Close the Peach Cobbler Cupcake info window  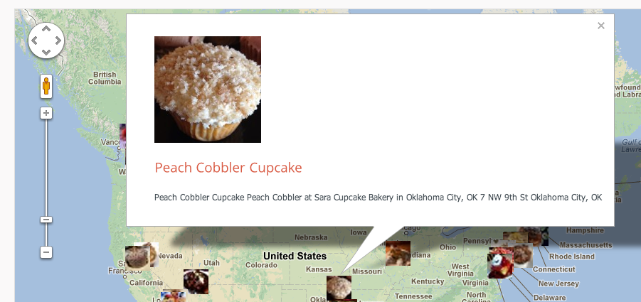tap(600, 26)
